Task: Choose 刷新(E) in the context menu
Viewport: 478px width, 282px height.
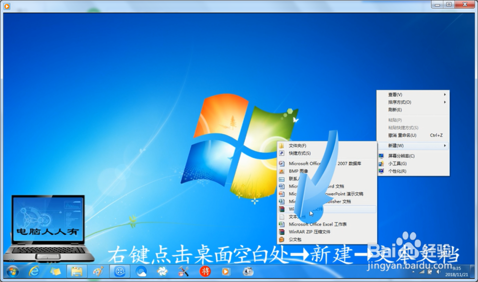Action: tap(413, 110)
